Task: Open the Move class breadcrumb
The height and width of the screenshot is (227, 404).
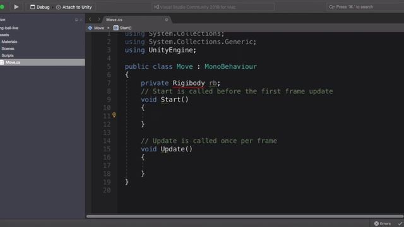Action: (99, 28)
